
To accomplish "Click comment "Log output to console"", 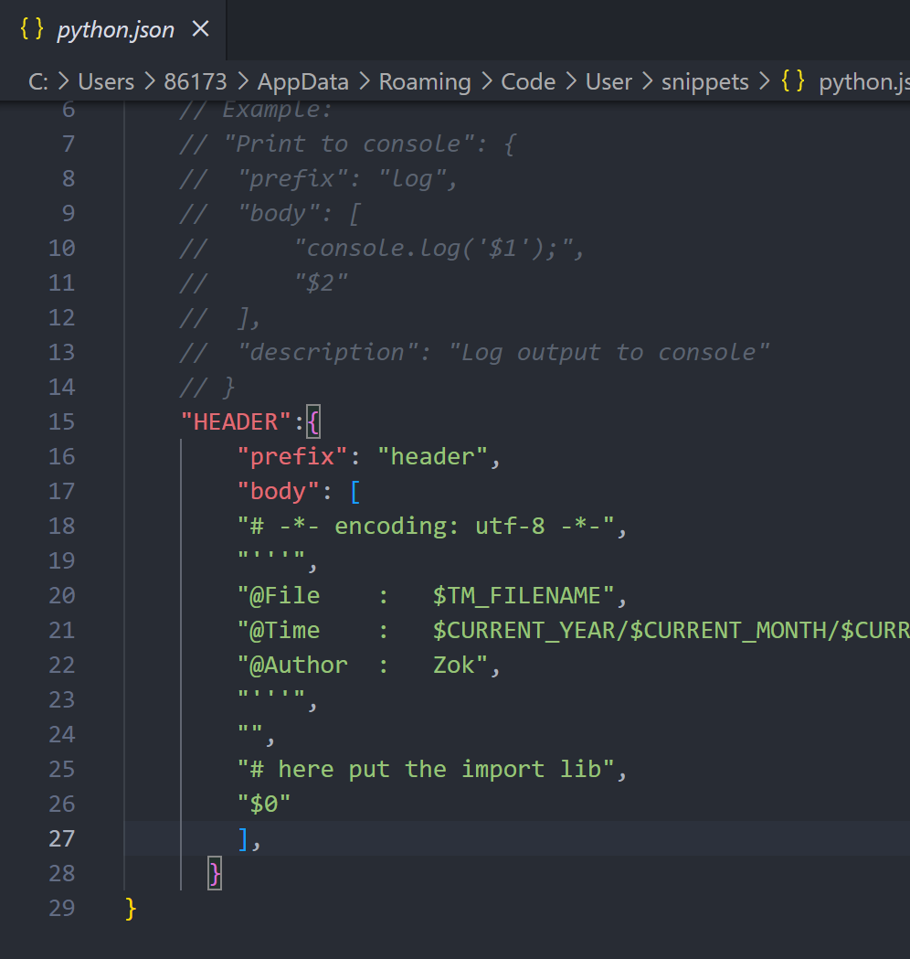I will [x=609, y=353].
